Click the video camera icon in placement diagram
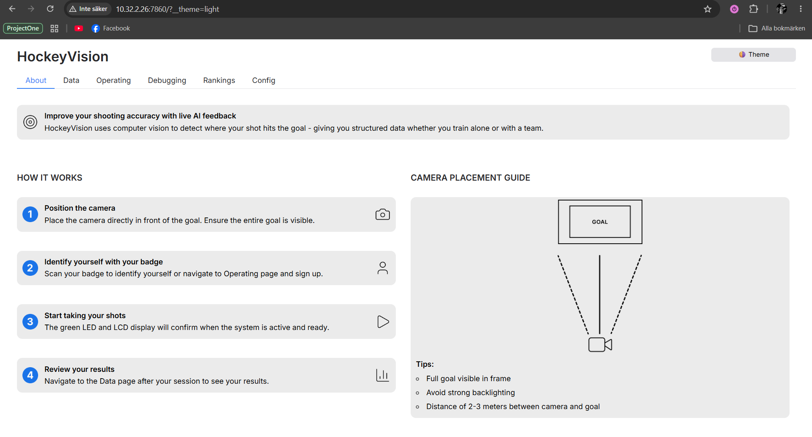The height and width of the screenshot is (437, 812). tap(600, 345)
